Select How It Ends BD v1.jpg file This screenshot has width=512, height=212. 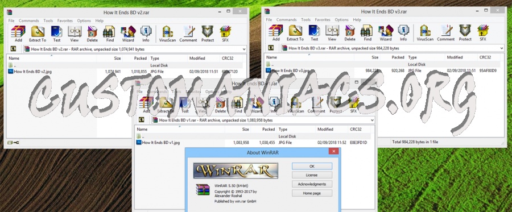click(160, 143)
